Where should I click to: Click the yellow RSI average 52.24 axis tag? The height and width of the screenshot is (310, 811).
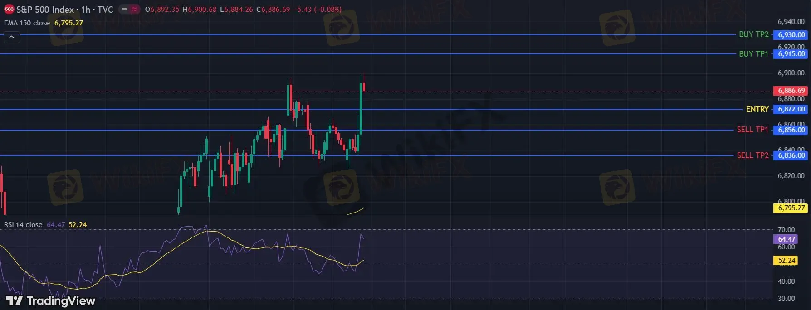point(786,261)
